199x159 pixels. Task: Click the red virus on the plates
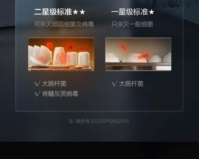42,58
